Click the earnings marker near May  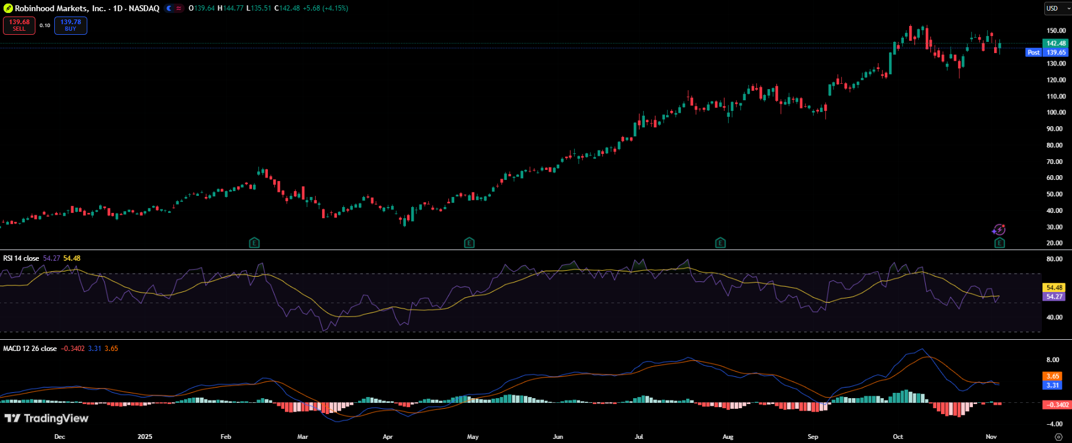pyautogui.click(x=469, y=242)
